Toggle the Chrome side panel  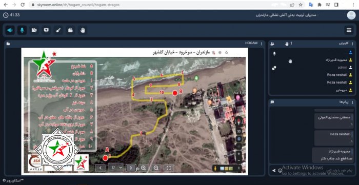pos(336,5)
